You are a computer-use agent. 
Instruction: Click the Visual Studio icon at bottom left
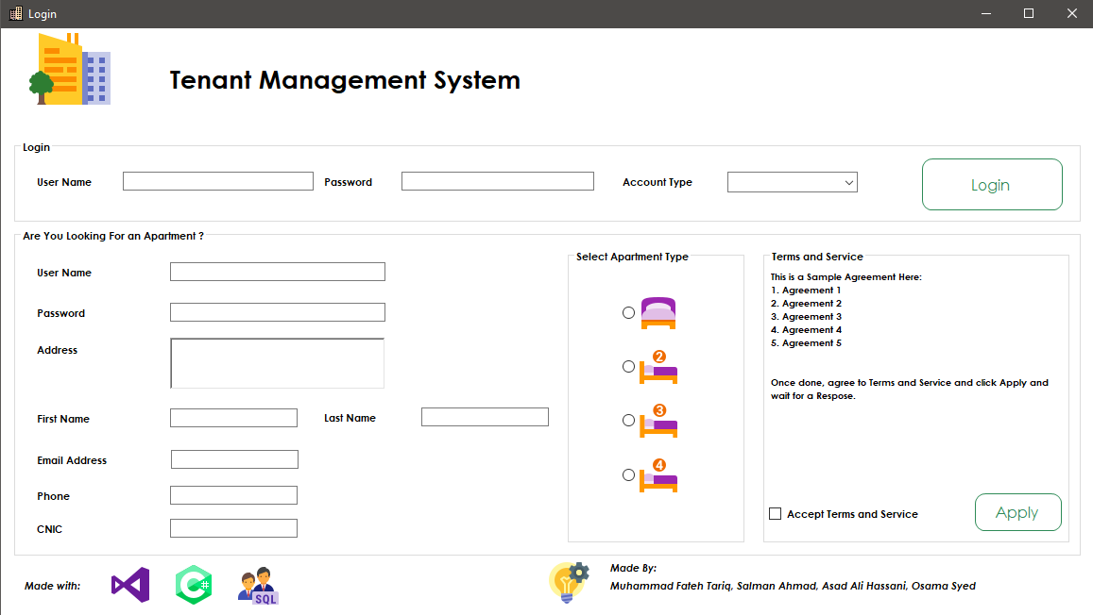pos(130,585)
